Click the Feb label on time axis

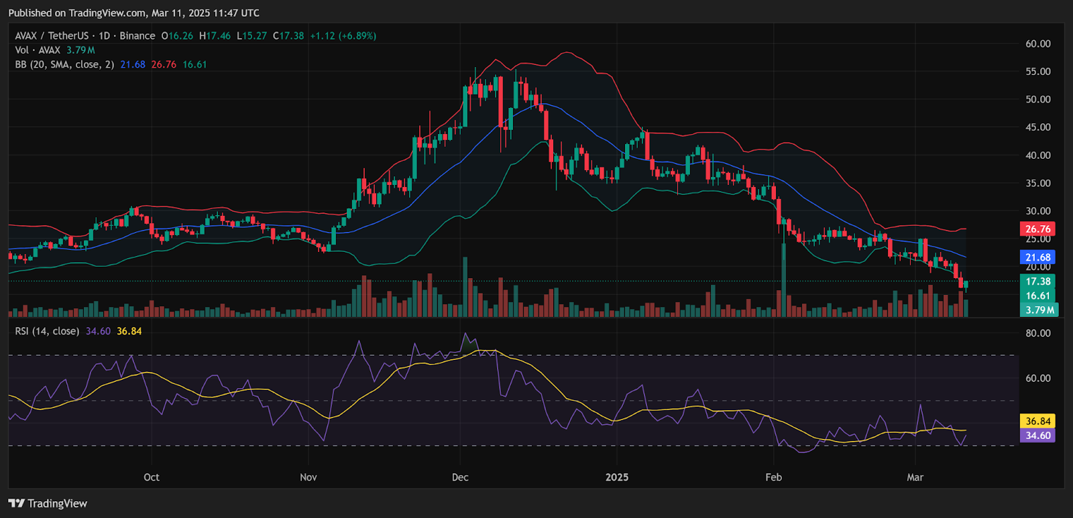pos(773,477)
